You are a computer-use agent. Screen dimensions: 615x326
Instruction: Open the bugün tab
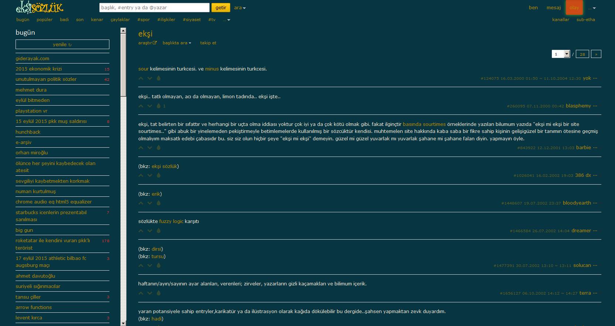pos(23,20)
